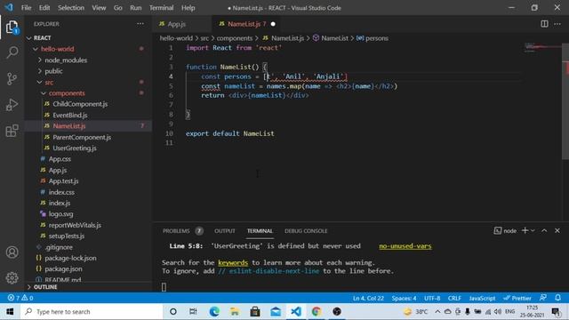Add a new terminal with plus icon
Image resolution: width=569 pixels, height=320 pixels.
(525, 231)
